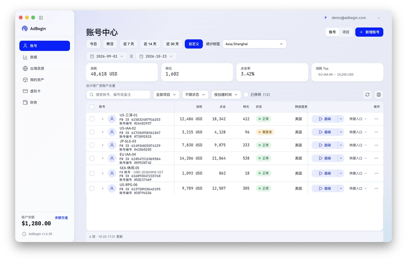Check the US-三消-01 row checkbox
This screenshot has height=262, width=407.
point(92,119)
